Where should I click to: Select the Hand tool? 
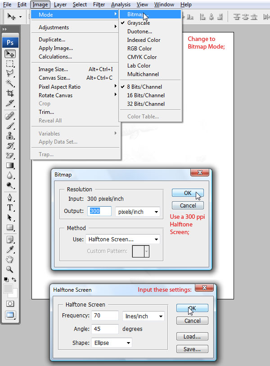click(x=10, y=259)
